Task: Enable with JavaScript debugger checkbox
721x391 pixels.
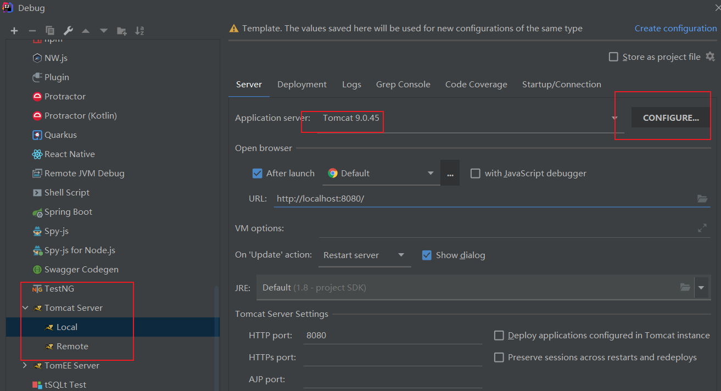Action: coord(476,174)
